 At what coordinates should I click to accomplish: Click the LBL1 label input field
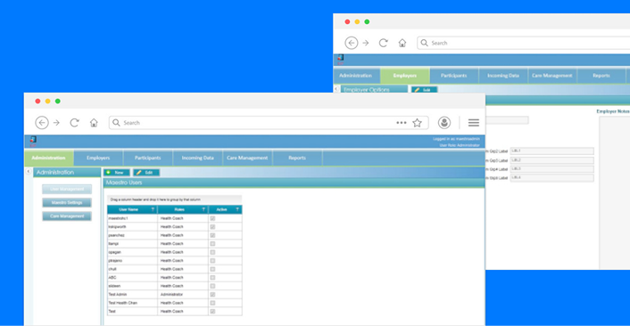tap(552, 151)
